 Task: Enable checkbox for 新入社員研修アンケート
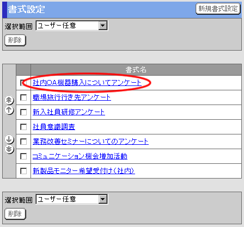point(23,112)
